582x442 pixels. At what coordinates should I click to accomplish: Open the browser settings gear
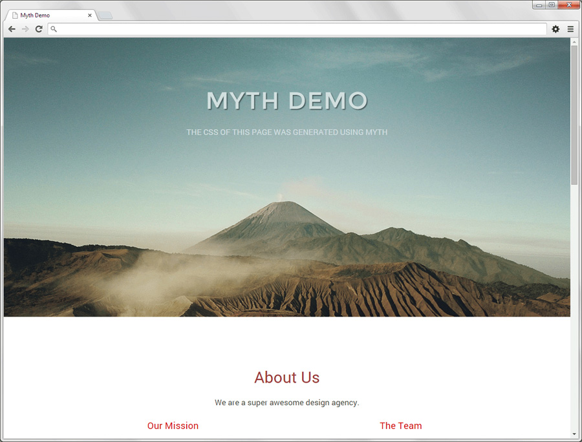click(x=555, y=29)
